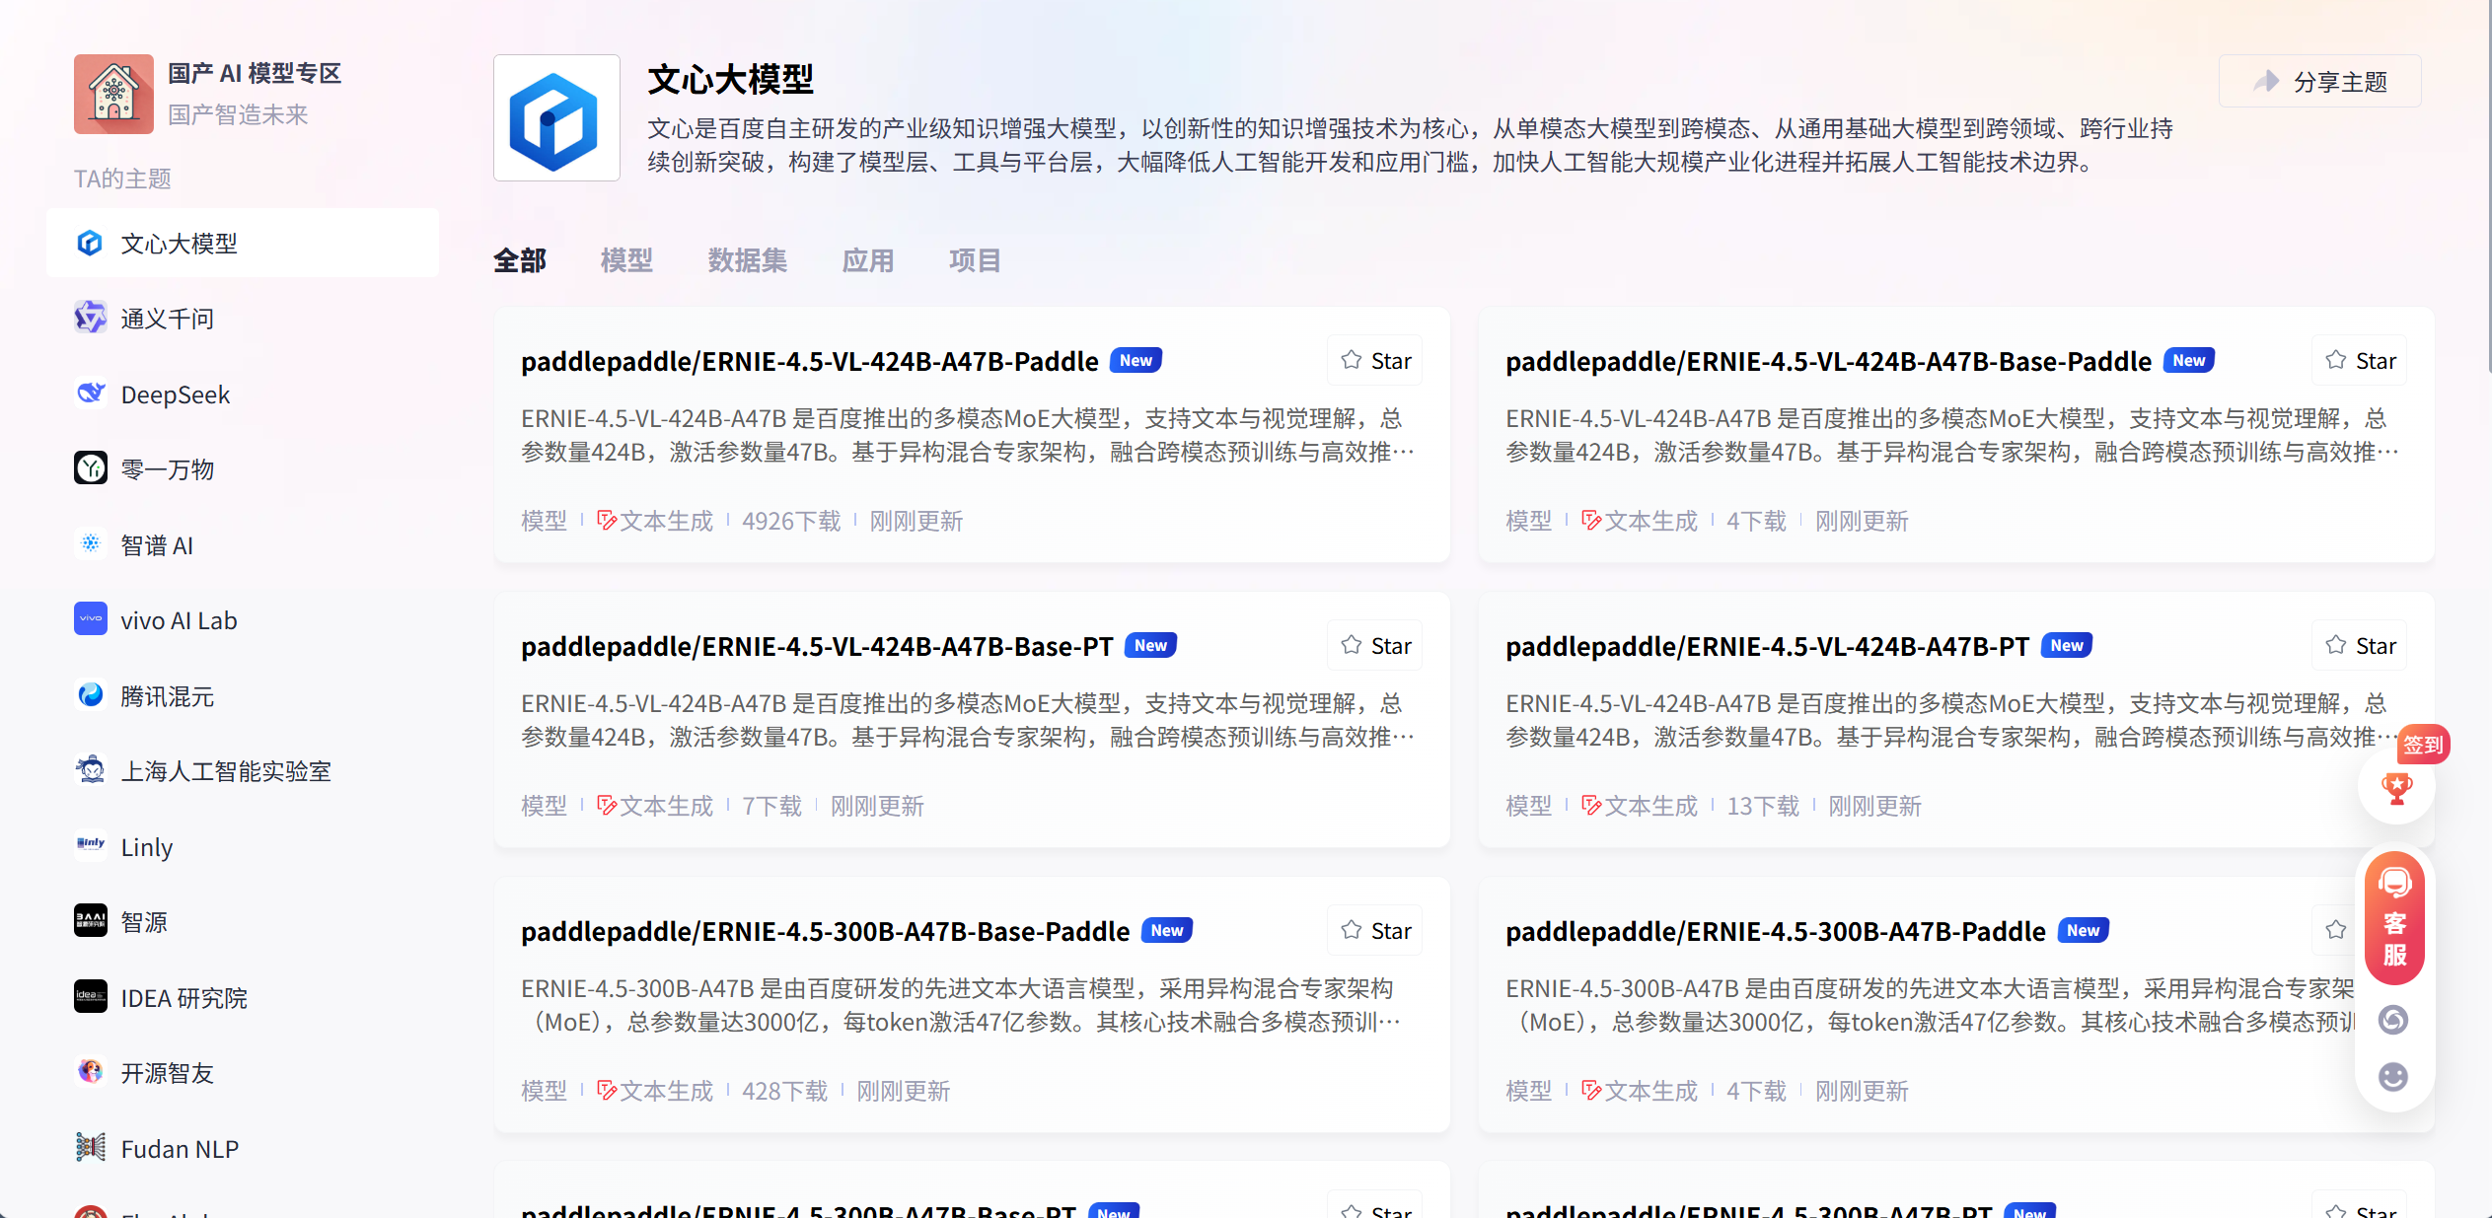Open paddlepaddle/ERNIE-4.5-VL-424B-A47B-Base-PT model title

817,646
